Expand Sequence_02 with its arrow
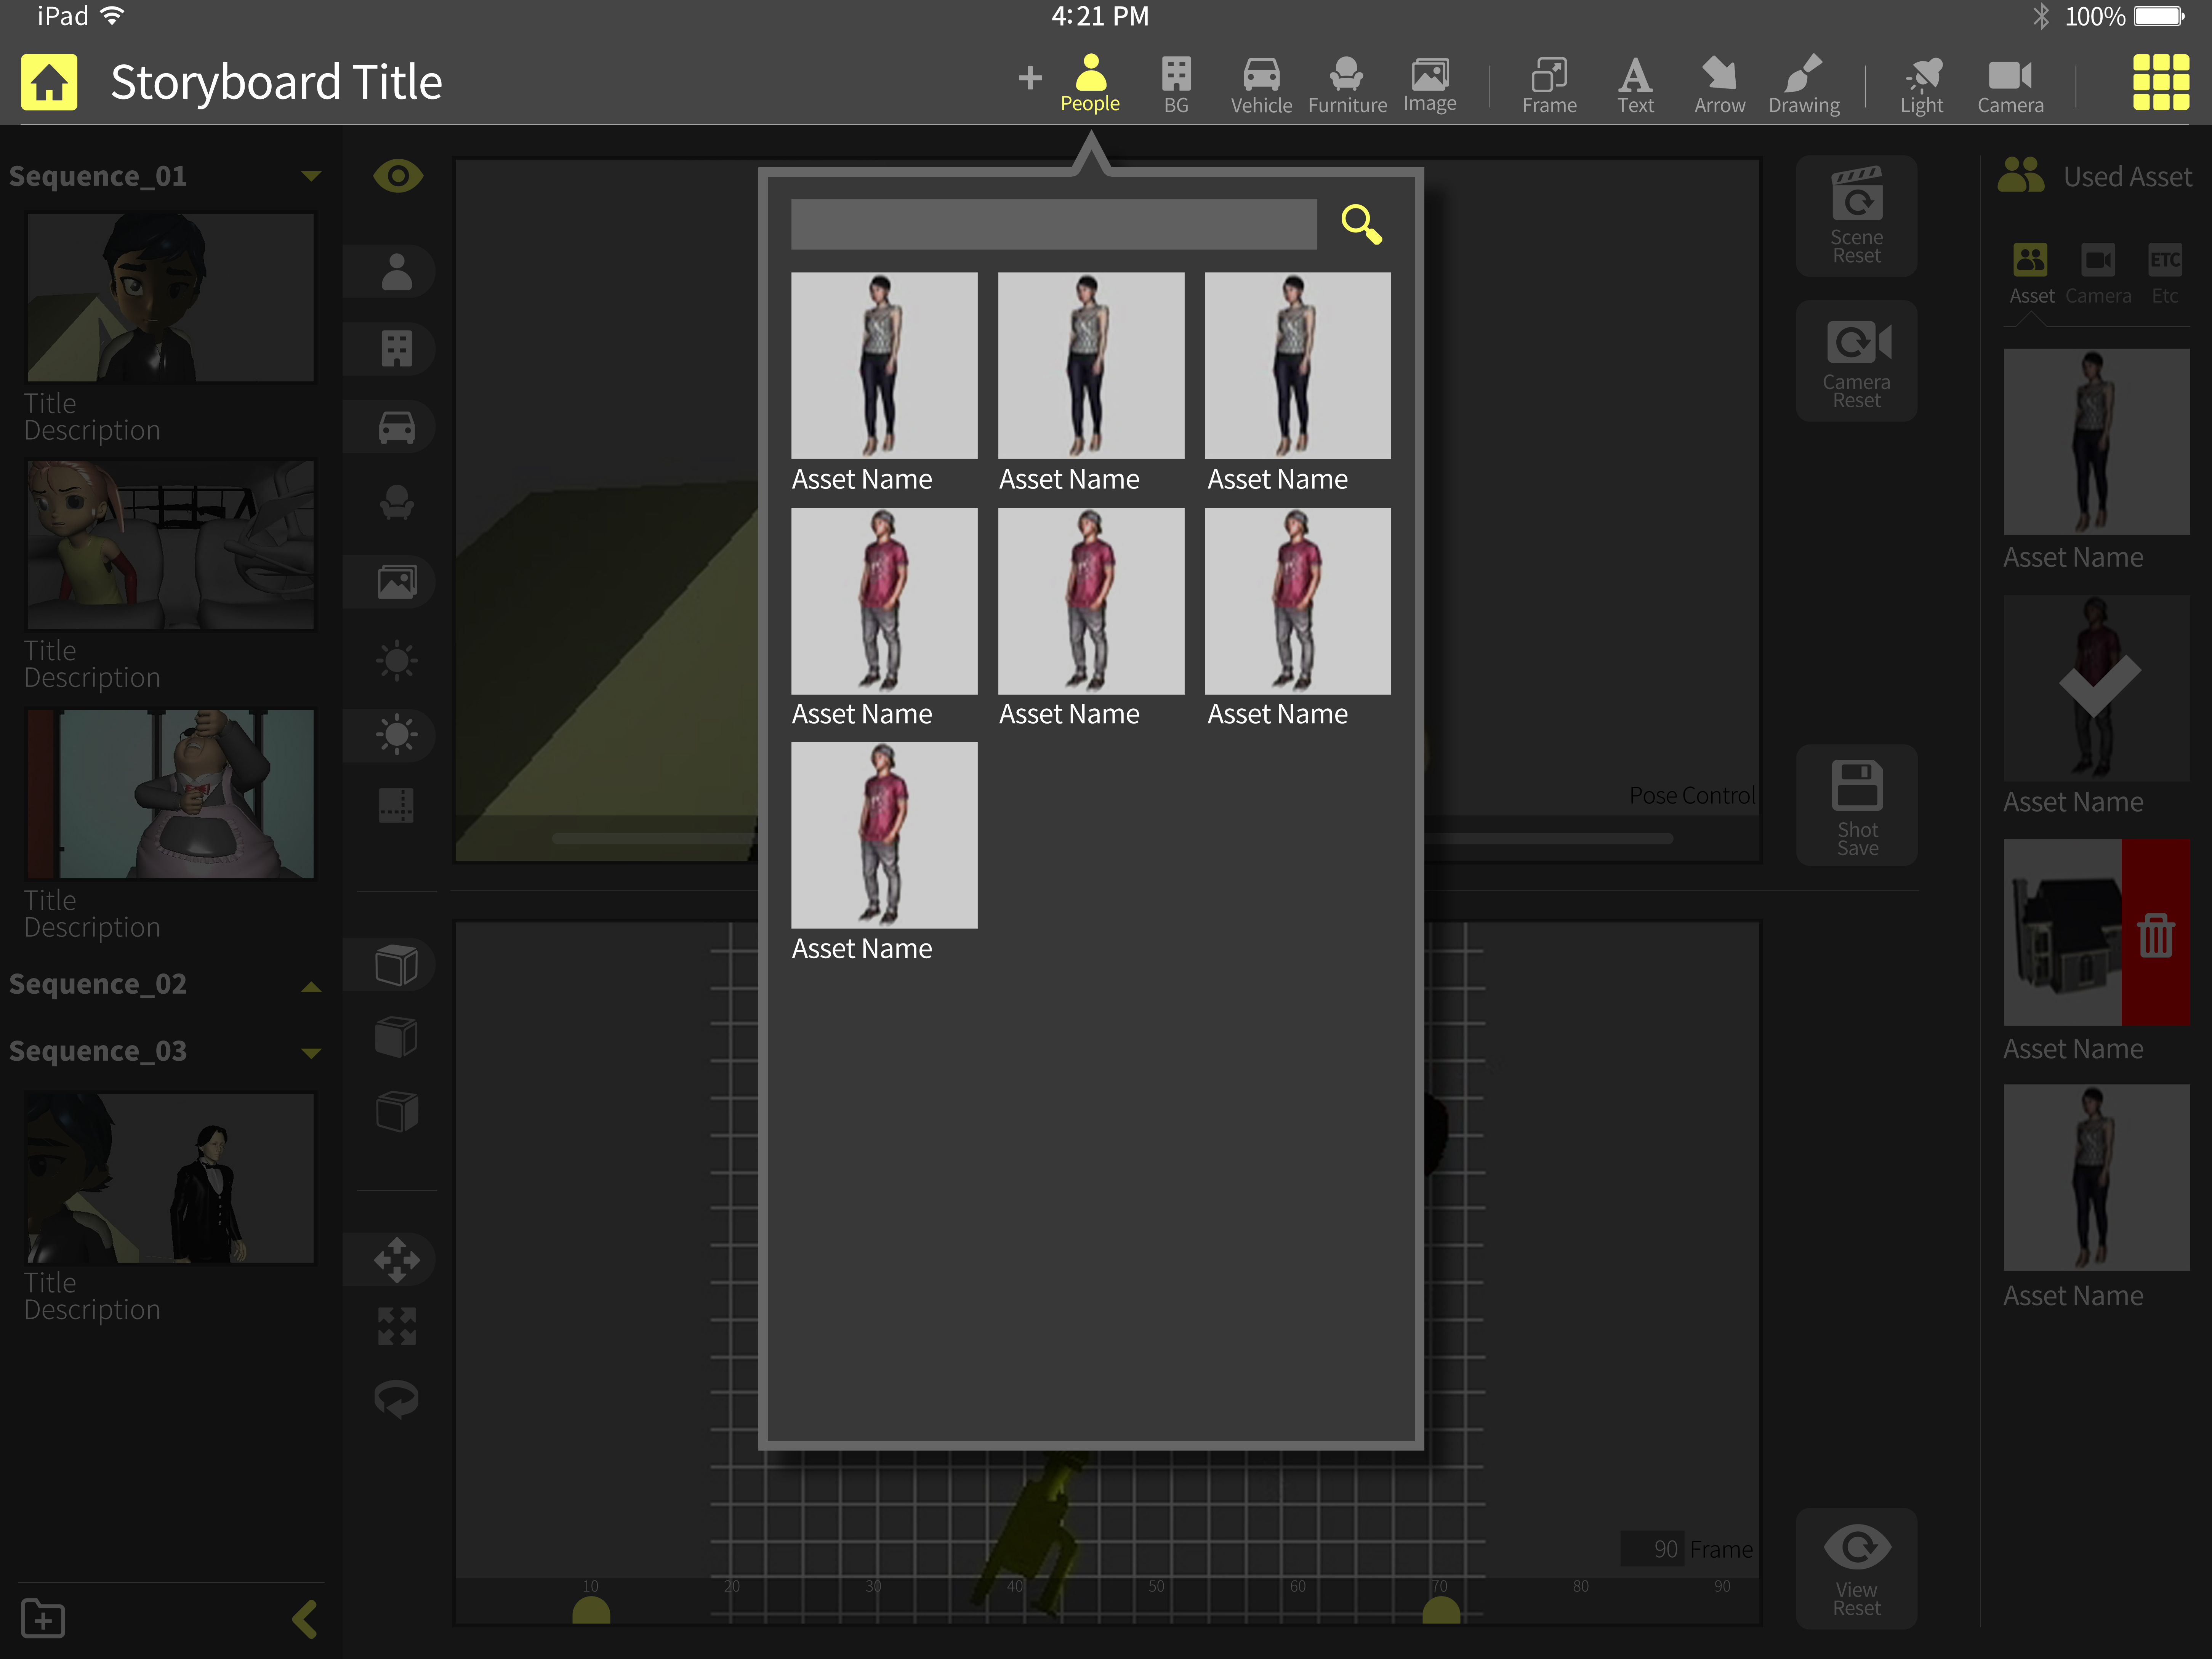Viewport: 2212px width, 1659px height. tap(311, 986)
